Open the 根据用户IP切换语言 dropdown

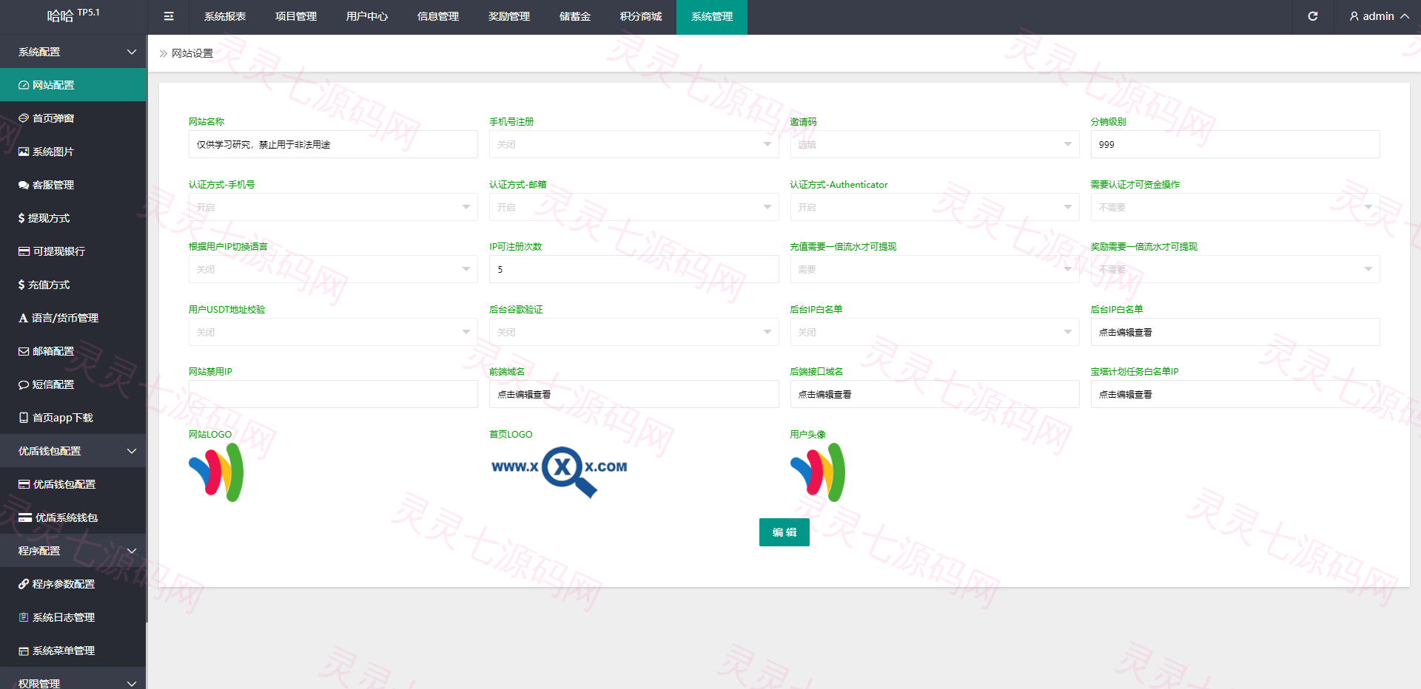coord(333,269)
